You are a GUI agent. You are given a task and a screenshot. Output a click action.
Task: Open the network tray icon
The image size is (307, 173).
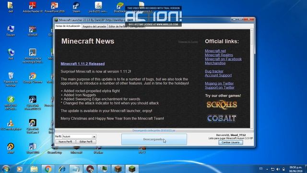272,169
